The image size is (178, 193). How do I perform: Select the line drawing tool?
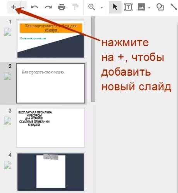pyautogui.click(x=174, y=7)
